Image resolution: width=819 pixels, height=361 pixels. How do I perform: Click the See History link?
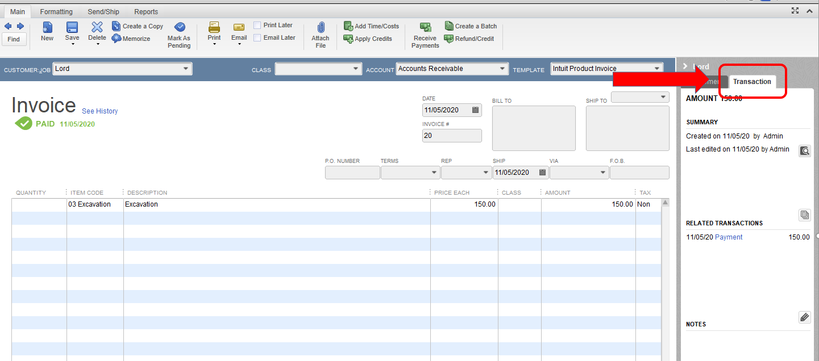point(99,111)
